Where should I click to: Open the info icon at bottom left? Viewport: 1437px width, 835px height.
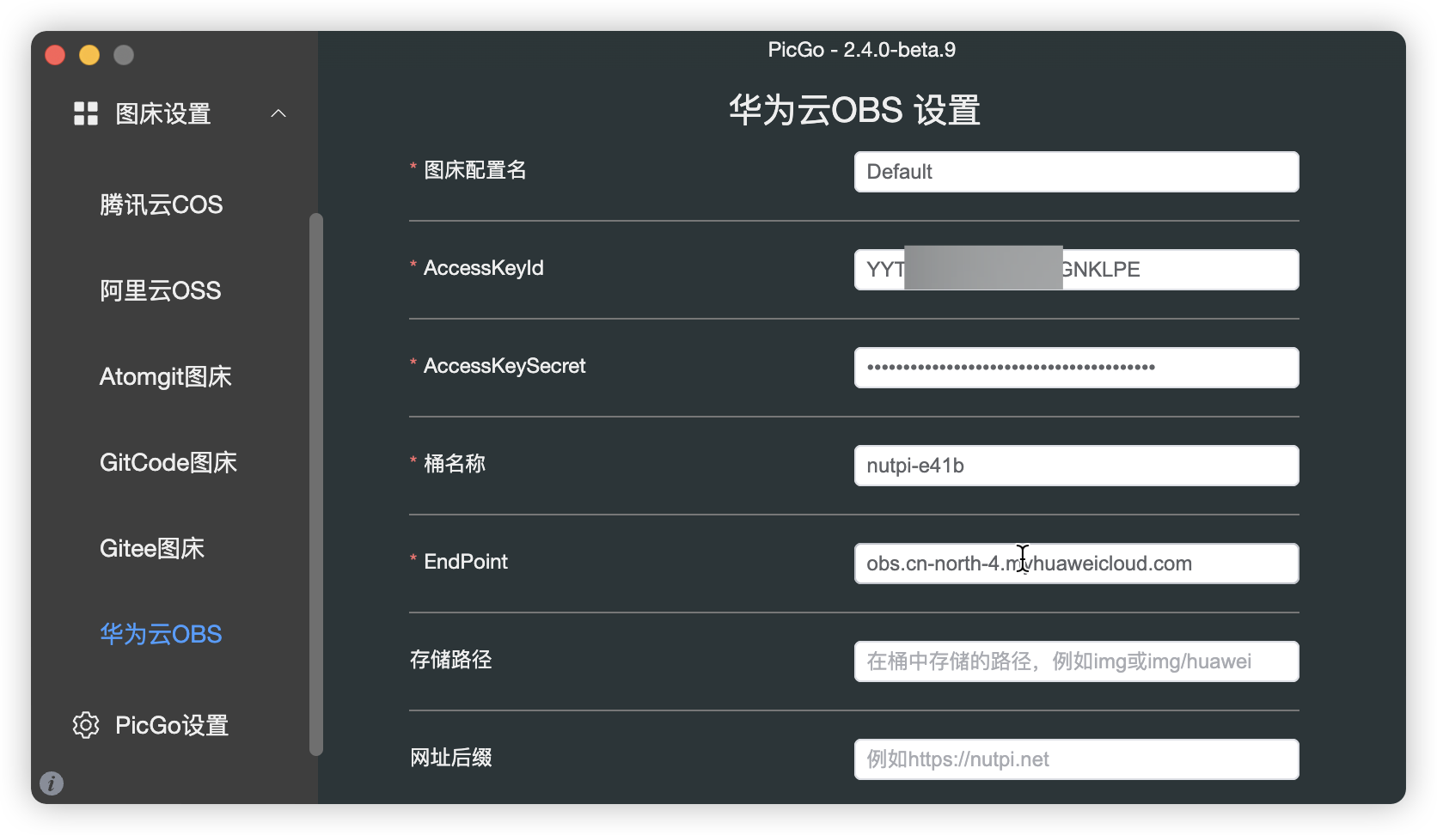pyautogui.click(x=52, y=783)
